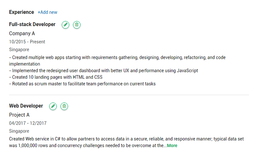Expand the truncated description via More

click(172, 146)
